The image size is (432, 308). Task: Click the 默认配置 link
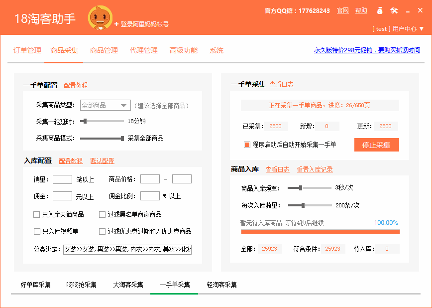coord(102,161)
